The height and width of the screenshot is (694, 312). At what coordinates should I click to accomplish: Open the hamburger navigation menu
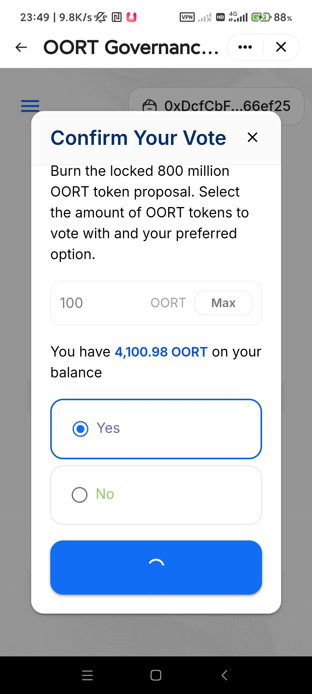[30, 106]
